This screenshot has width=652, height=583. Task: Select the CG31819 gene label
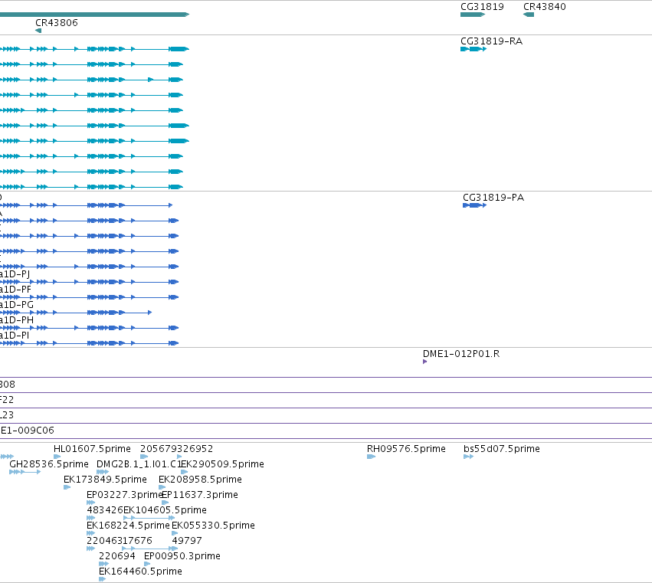coord(482,7)
